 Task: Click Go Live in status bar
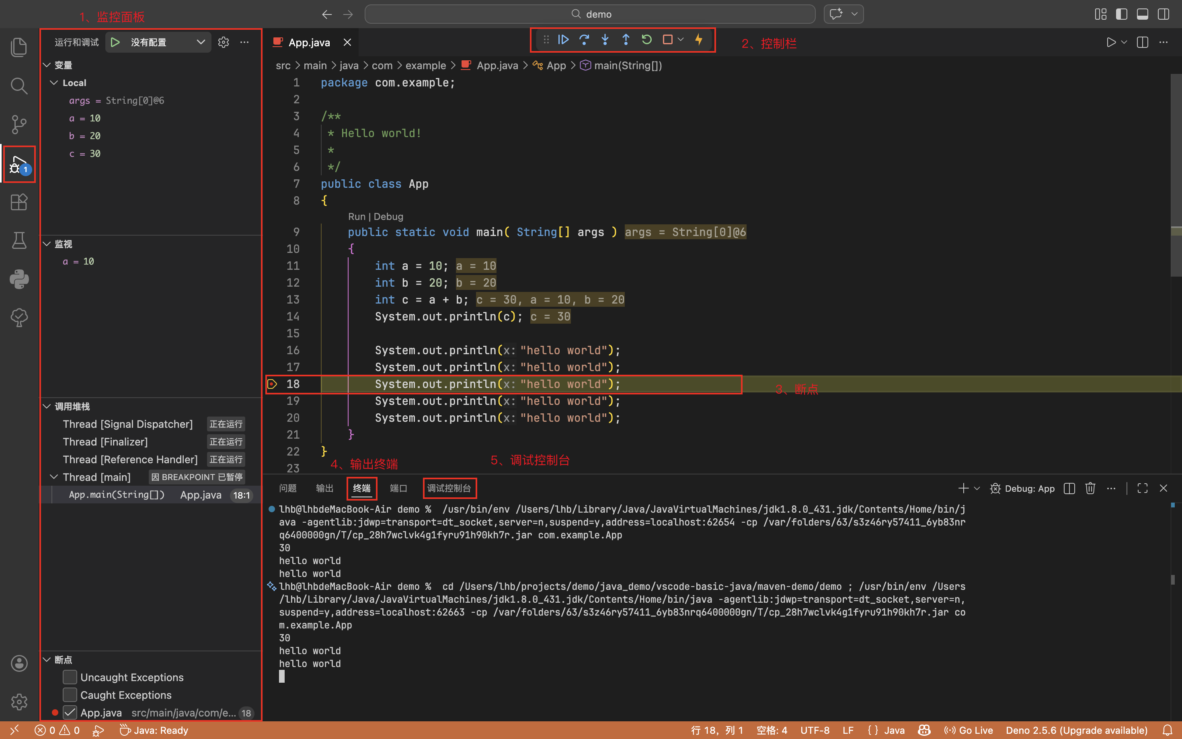coord(969,730)
